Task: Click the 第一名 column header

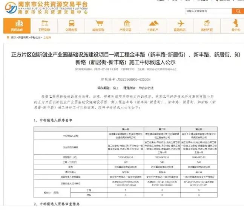Action: [x=126, y=129]
